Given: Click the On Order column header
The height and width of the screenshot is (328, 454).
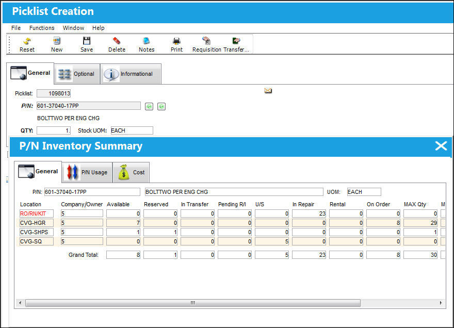Looking at the screenshot, I should tap(379, 204).
